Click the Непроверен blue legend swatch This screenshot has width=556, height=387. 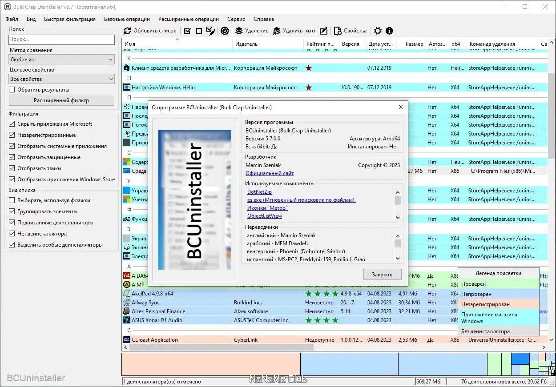point(498,294)
